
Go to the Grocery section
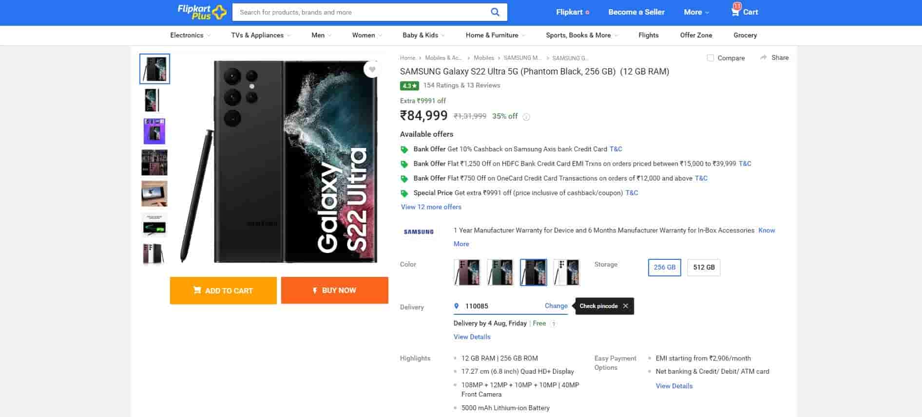[745, 35]
